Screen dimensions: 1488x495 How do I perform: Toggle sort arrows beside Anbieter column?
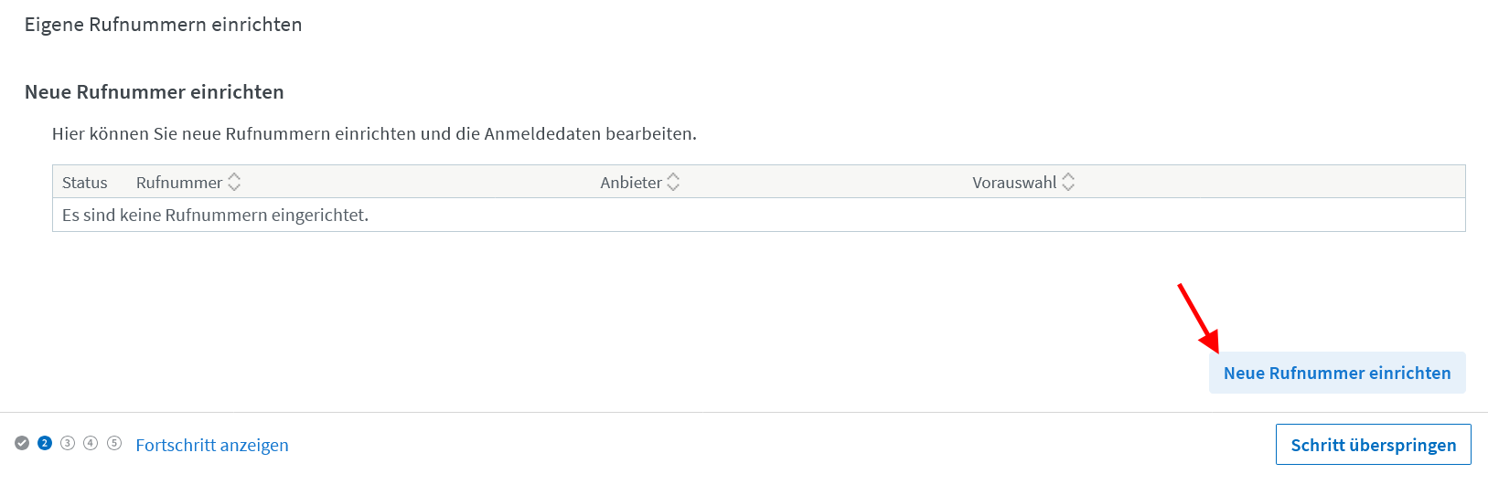tap(673, 182)
